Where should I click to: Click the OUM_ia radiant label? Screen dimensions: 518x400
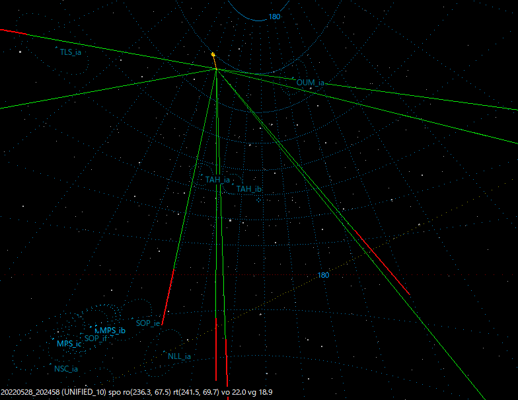(x=311, y=83)
